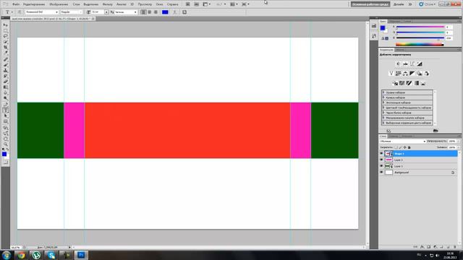Image resolution: width=463 pixels, height=260 pixels.
Task: Toggle lock all (padlock icon)
Action: pyautogui.click(x=409, y=147)
